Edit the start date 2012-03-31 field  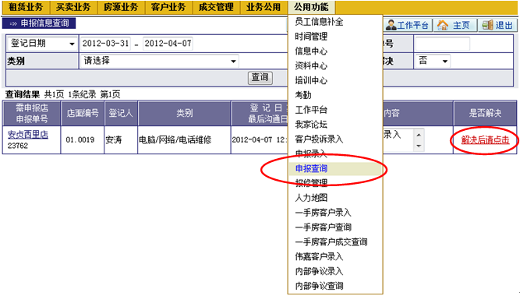105,44
